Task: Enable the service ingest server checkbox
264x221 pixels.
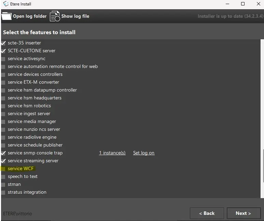Action: 3,114
